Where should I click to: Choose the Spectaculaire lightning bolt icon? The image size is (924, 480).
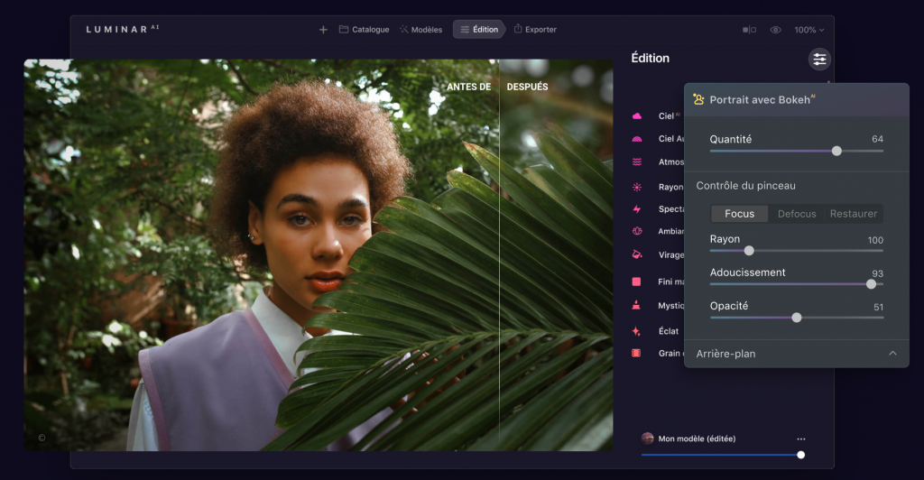(637, 209)
